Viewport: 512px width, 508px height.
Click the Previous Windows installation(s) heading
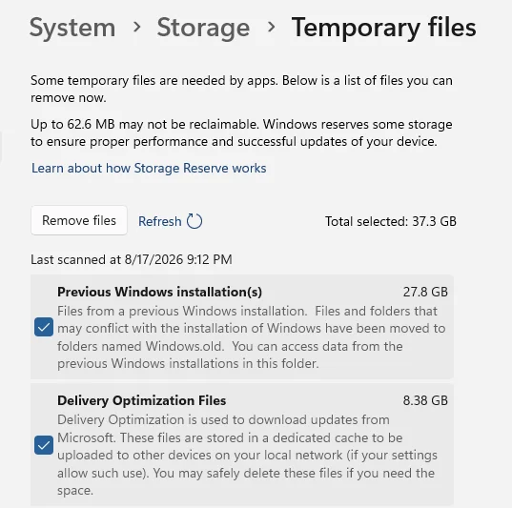[159, 292]
